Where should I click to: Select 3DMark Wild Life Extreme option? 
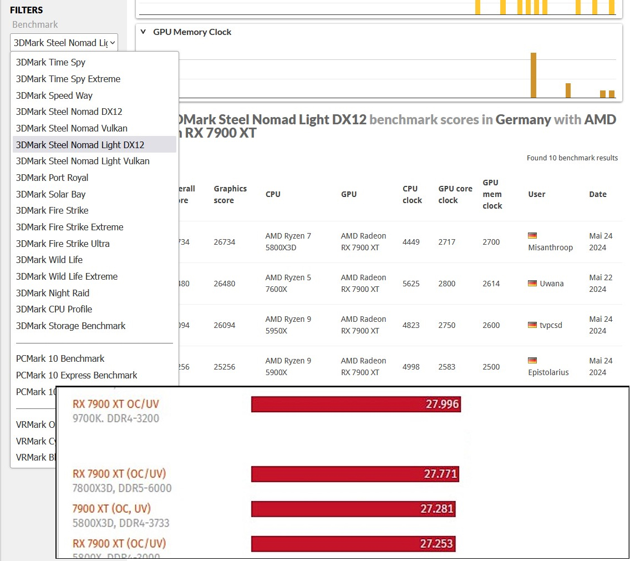click(67, 276)
